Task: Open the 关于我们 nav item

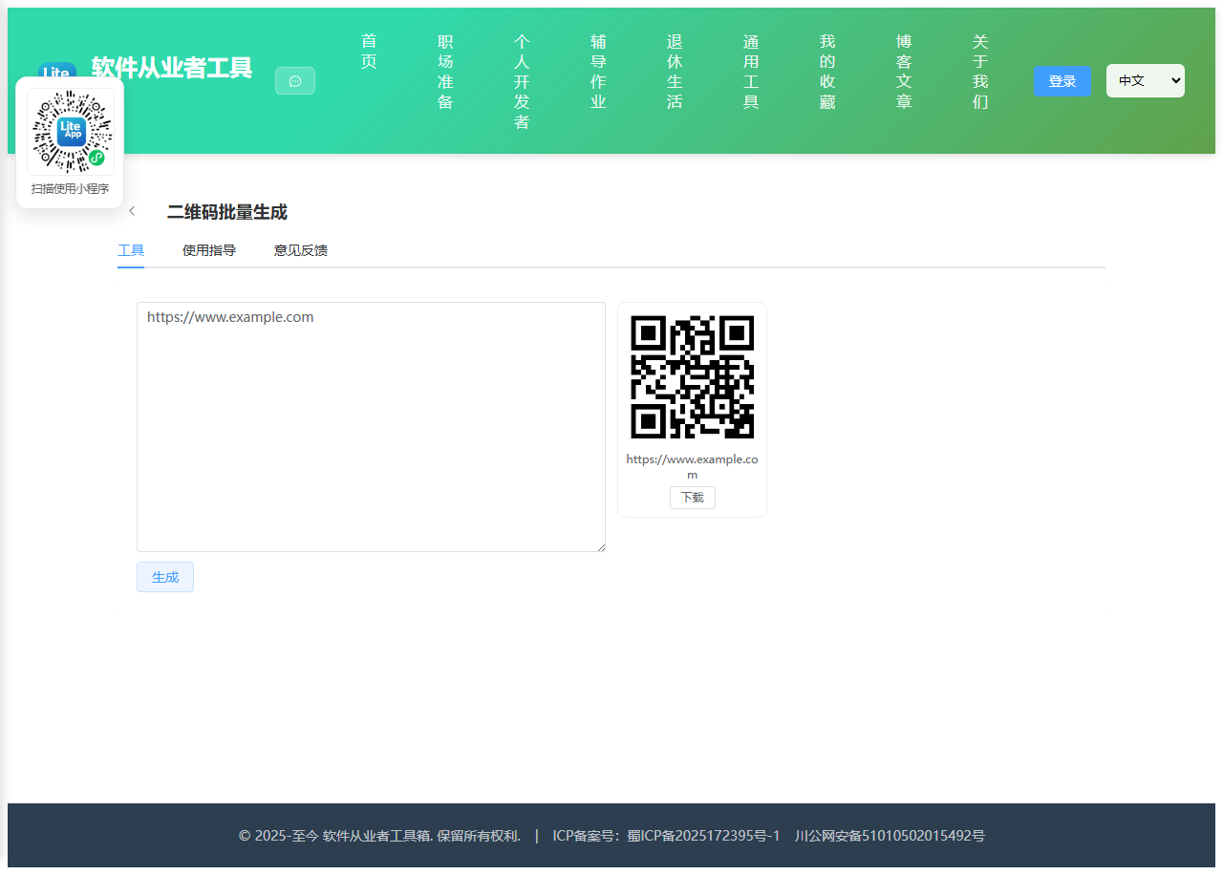Action: tap(980, 72)
